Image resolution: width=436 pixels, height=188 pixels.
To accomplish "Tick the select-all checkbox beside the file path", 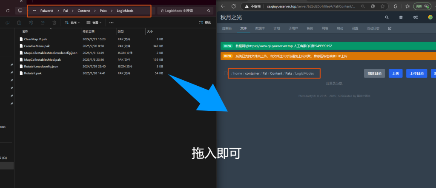I will coord(226,73).
